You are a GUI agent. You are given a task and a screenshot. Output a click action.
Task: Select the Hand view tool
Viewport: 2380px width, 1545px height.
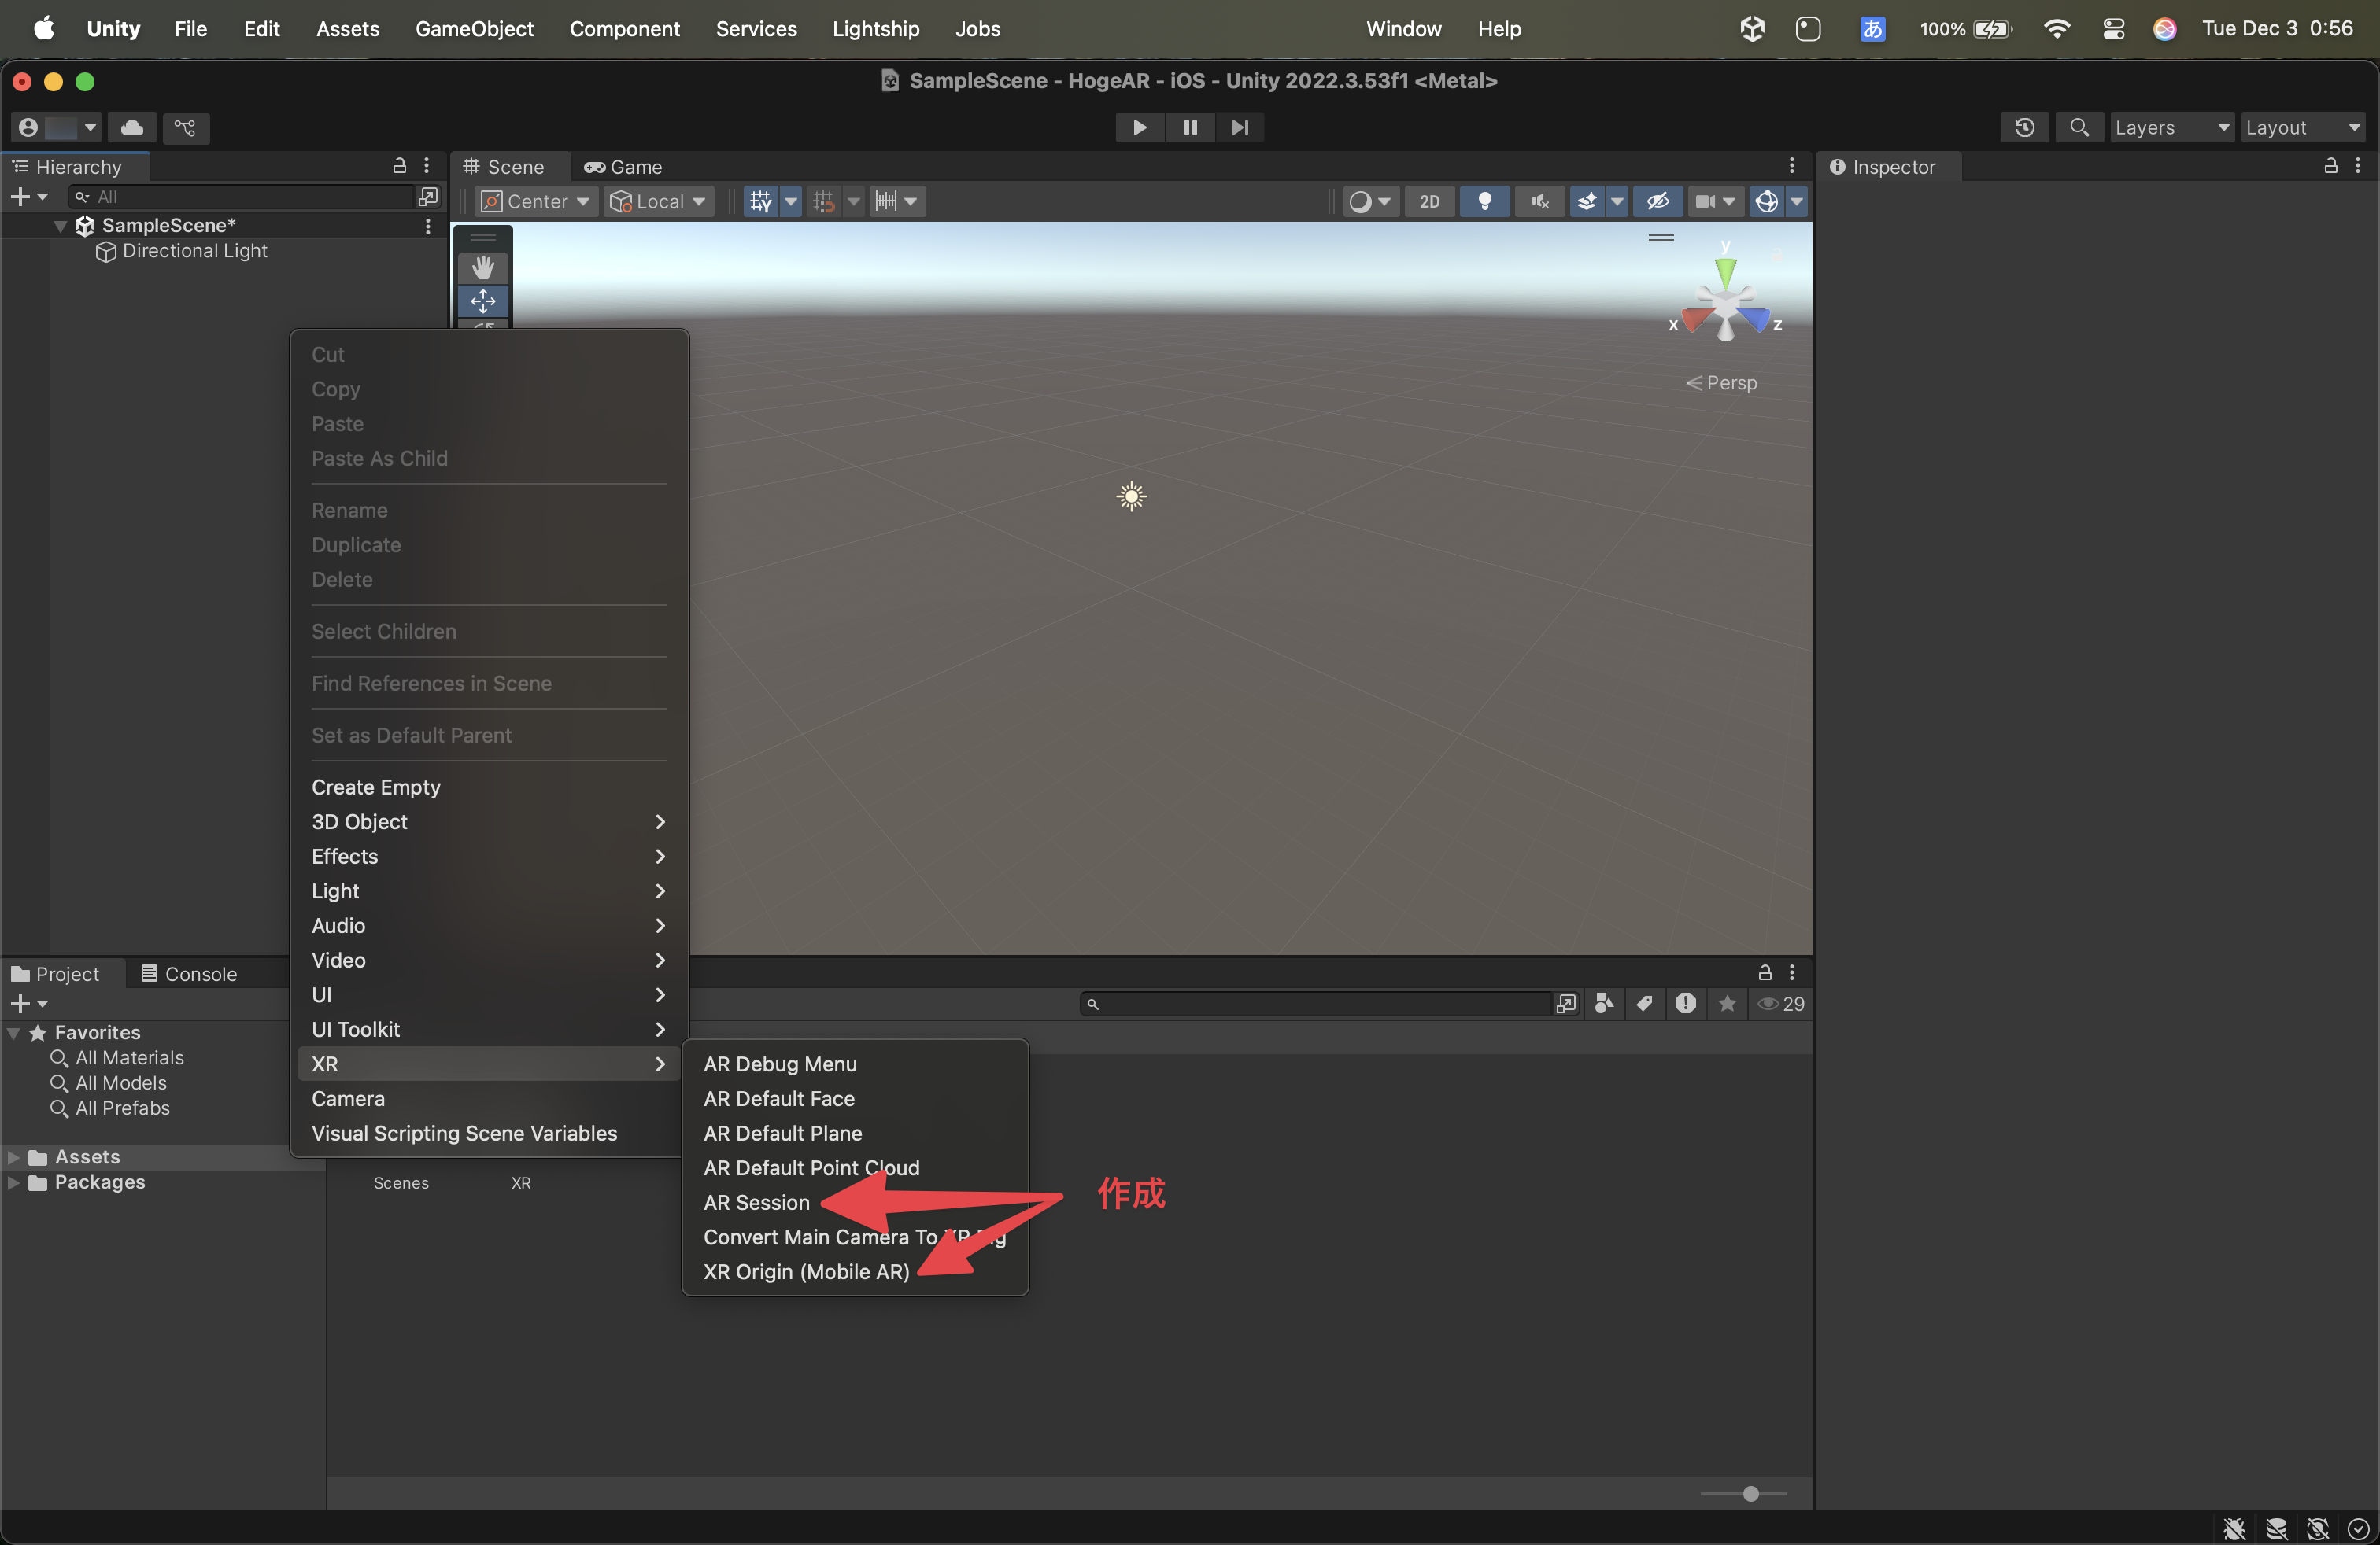(483, 267)
